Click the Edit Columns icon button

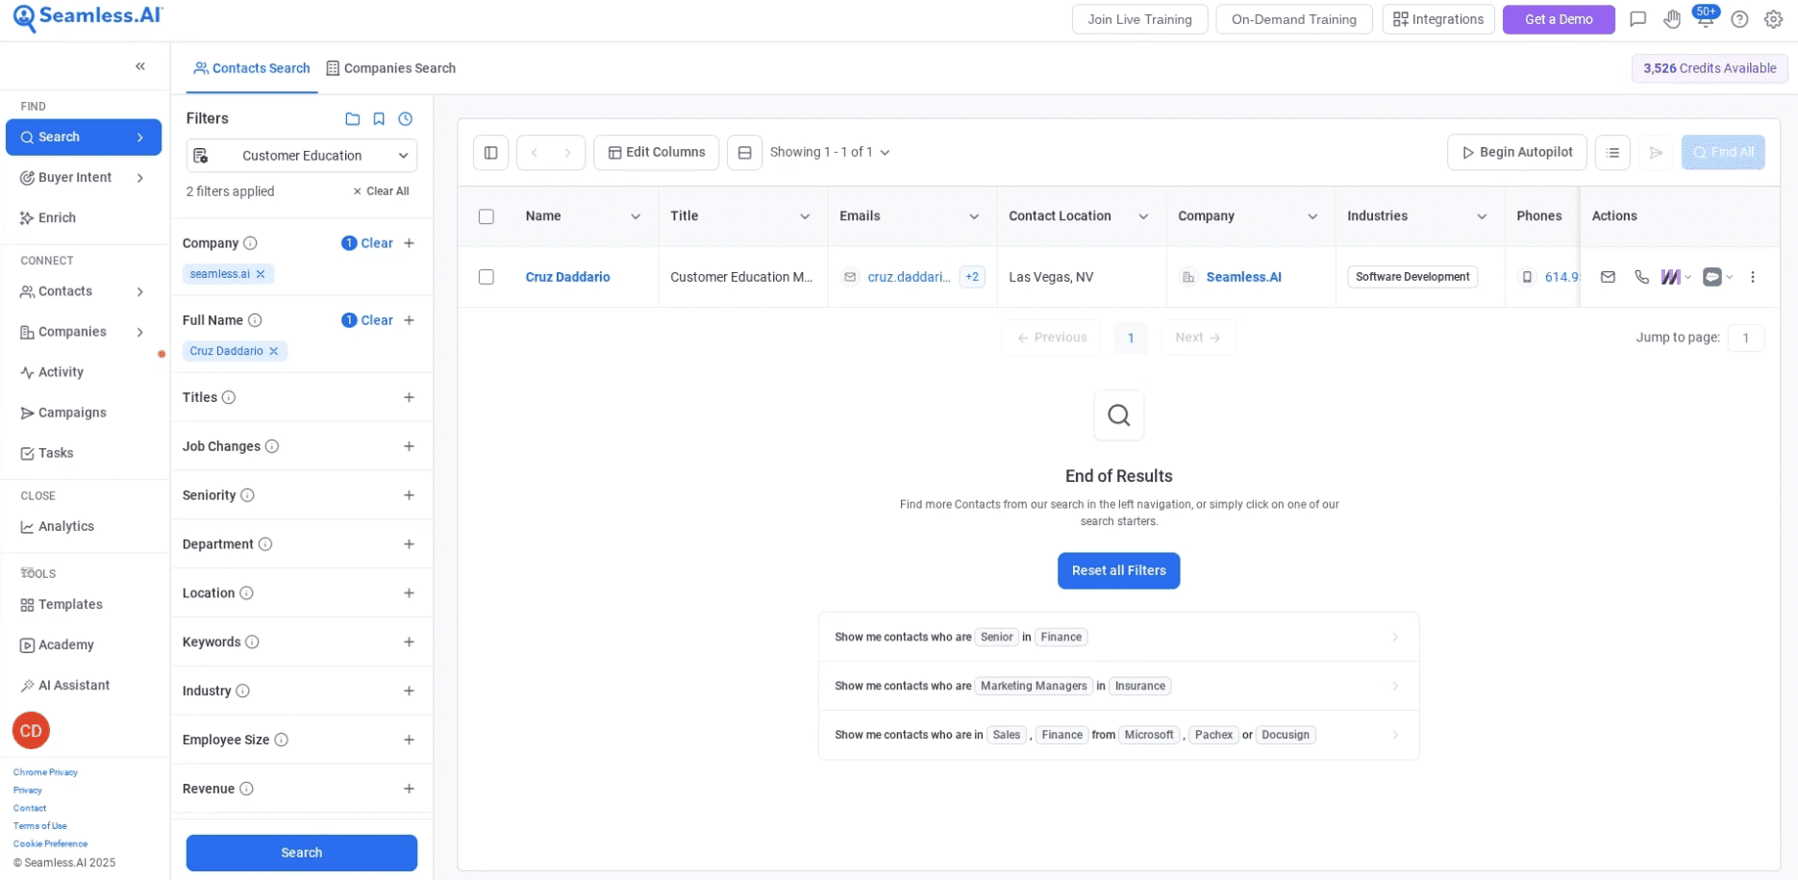tap(656, 152)
